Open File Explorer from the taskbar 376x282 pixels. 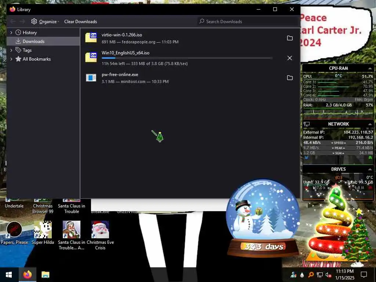[x=45, y=275]
